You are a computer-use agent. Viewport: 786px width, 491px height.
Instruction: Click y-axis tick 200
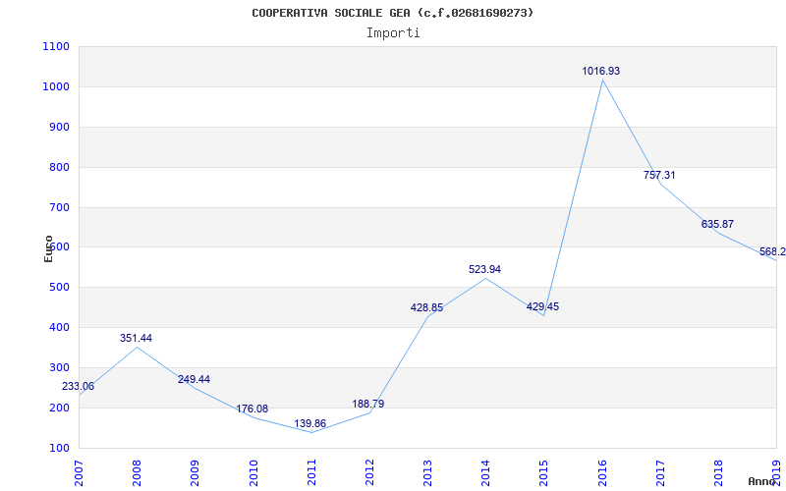(x=60, y=408)
